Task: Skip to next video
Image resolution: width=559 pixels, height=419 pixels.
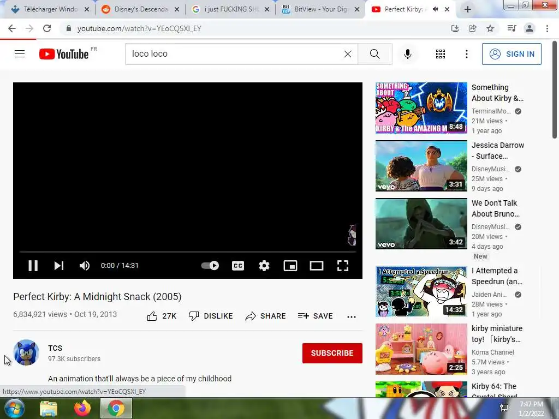Action: (x=59, y=266)
